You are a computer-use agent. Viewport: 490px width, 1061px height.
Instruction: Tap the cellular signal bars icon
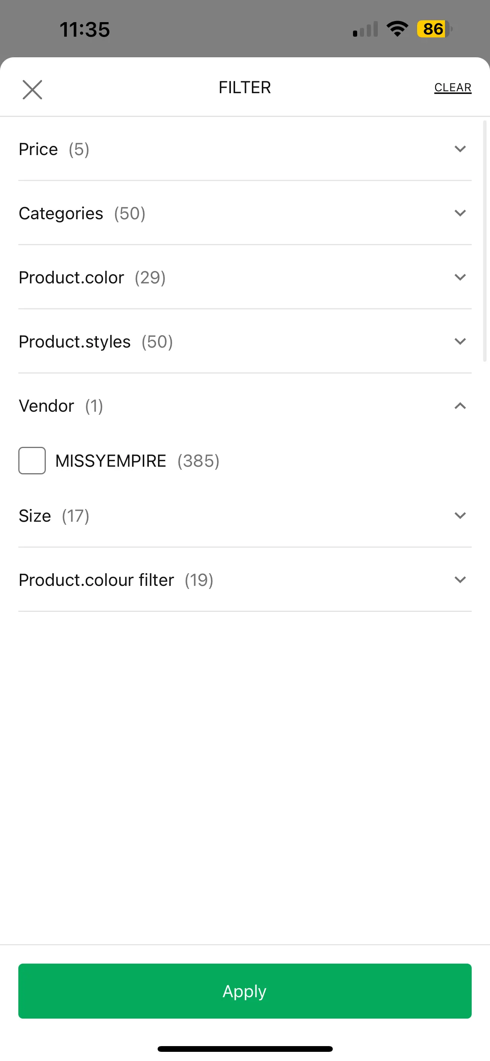pyautogui.click(x=365, y=30)
